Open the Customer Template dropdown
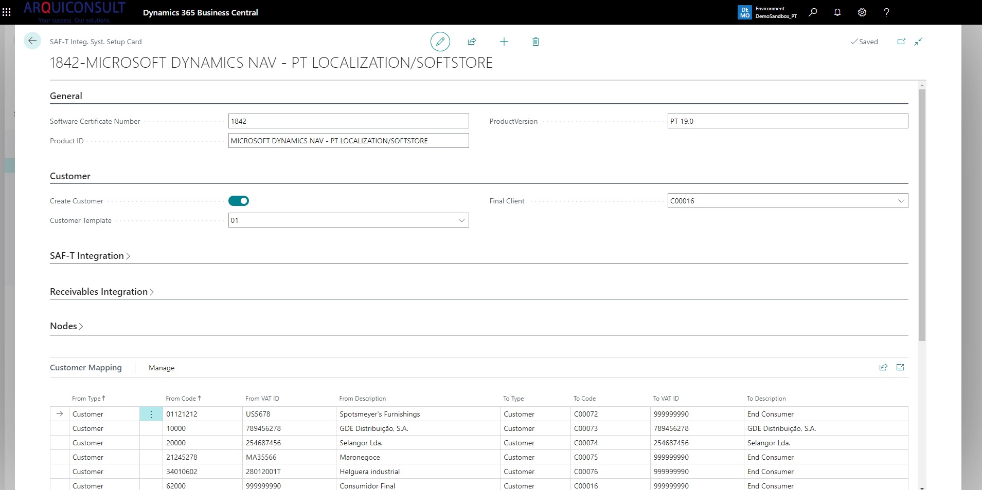This screenshot has width=982, height=490. click(461, 220)
